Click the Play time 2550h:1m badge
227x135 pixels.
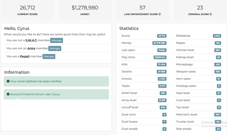tap(160, 57)
